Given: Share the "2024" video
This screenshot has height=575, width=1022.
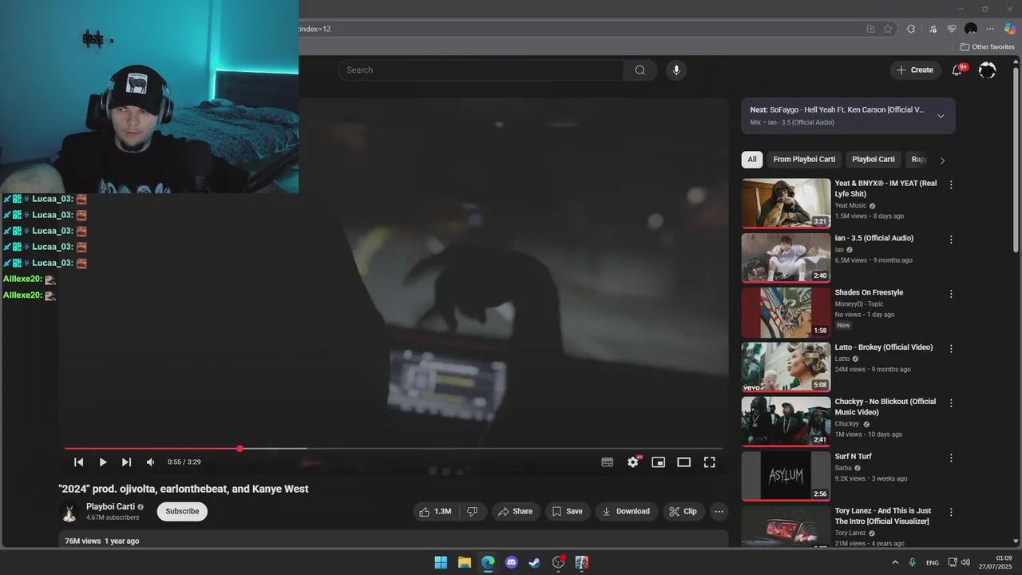Looking at the screenshot, I should click(x=515, y=511).
